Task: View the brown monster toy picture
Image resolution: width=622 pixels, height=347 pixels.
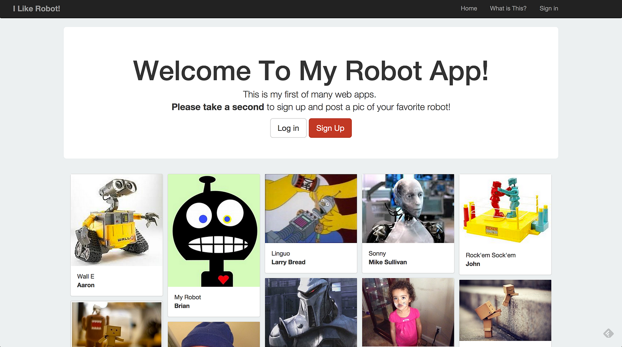Action: pos(117,324)
